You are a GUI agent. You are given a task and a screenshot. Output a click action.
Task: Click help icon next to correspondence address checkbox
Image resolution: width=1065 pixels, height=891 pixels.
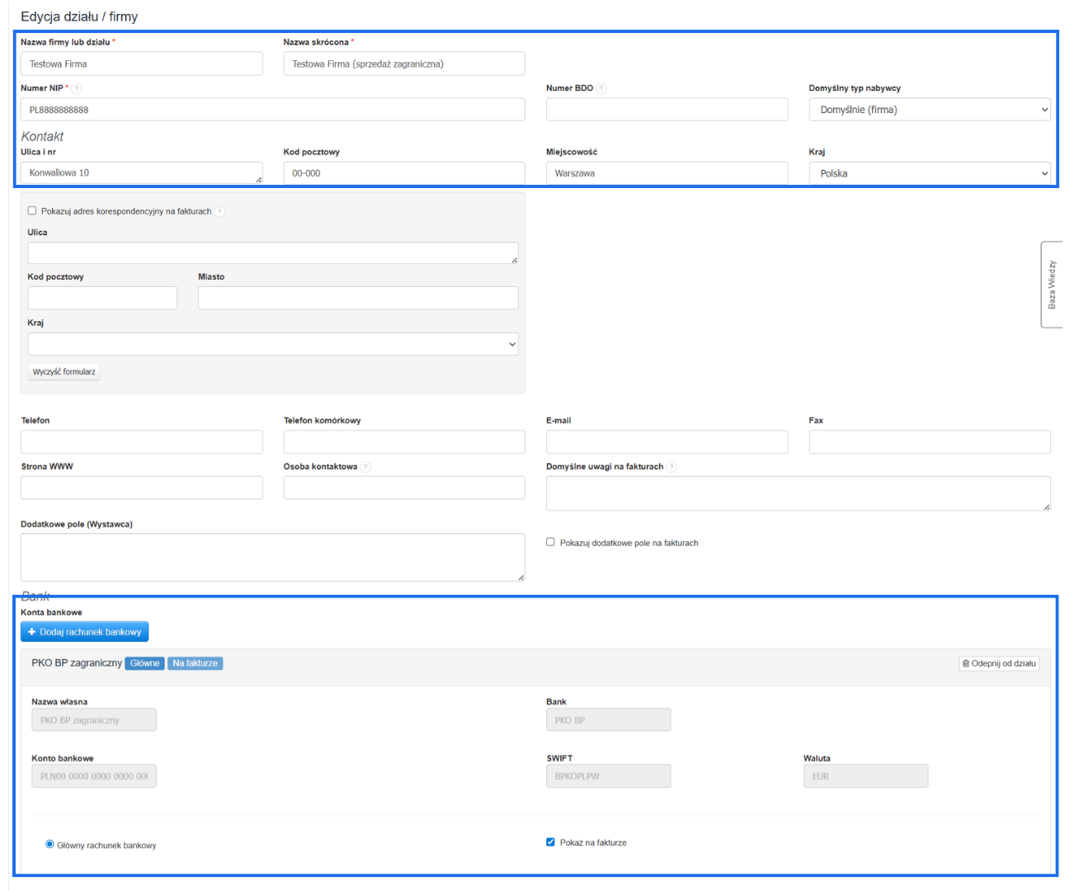(219, 212)
